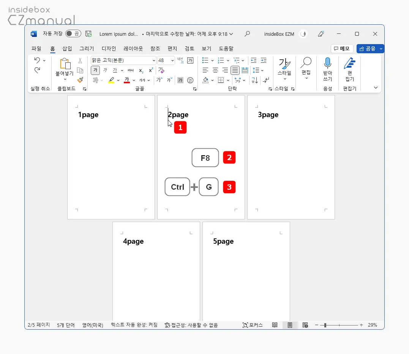The image size is (409, 354).
Task: Click the 2/5 페이지 page indicator
Action: point(39,325)
